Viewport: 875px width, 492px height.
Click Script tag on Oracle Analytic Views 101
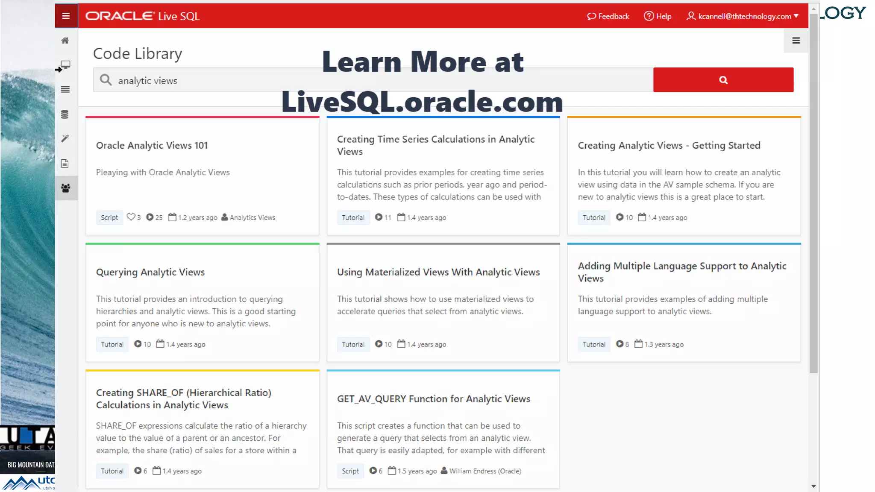(x=109, y=217)
